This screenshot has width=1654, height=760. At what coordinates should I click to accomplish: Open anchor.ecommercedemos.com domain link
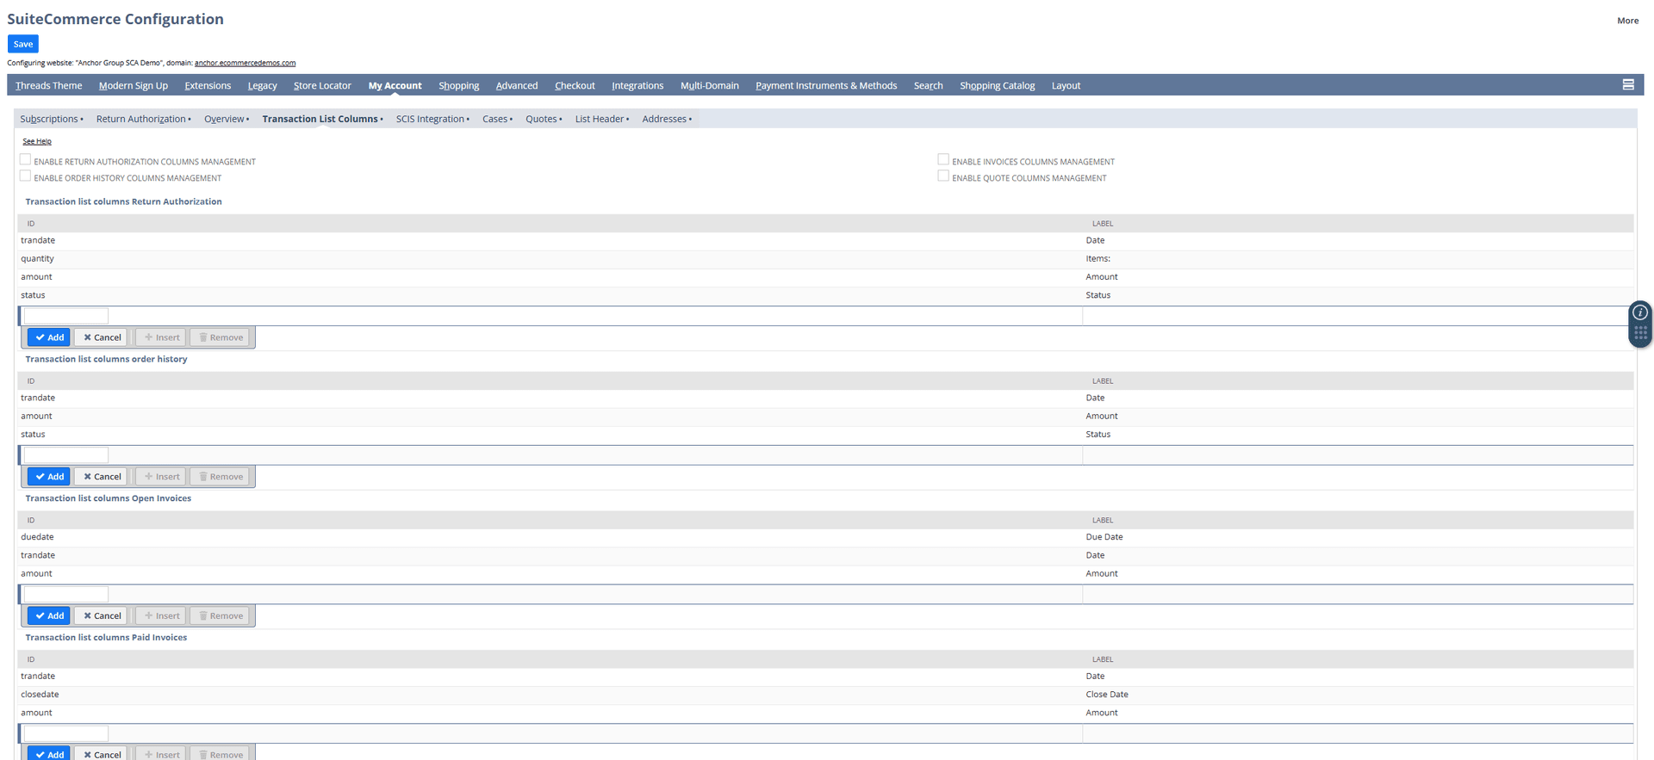245,63
